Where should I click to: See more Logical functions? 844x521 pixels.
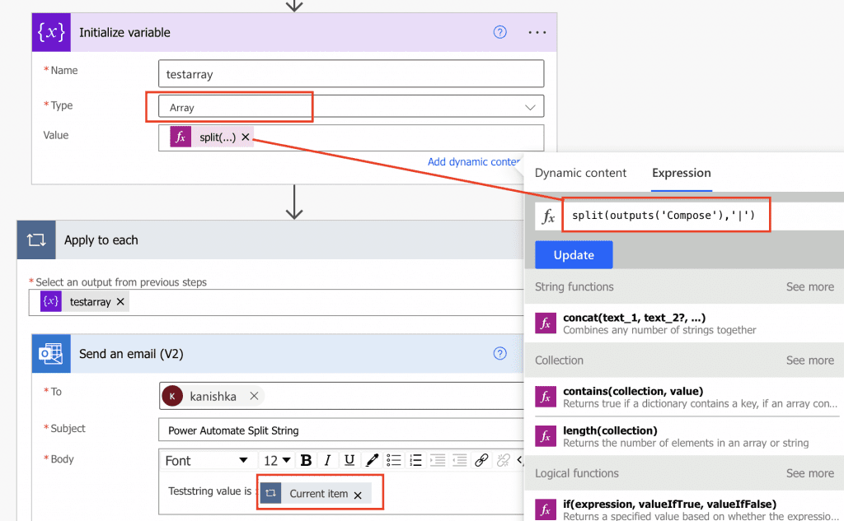809,473
